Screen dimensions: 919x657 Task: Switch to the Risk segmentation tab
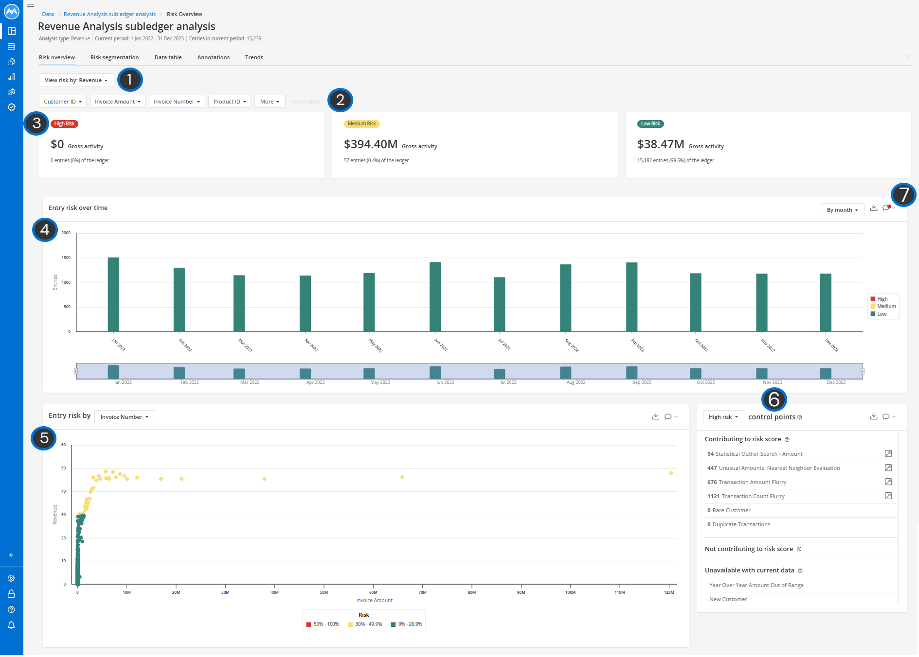114,57
